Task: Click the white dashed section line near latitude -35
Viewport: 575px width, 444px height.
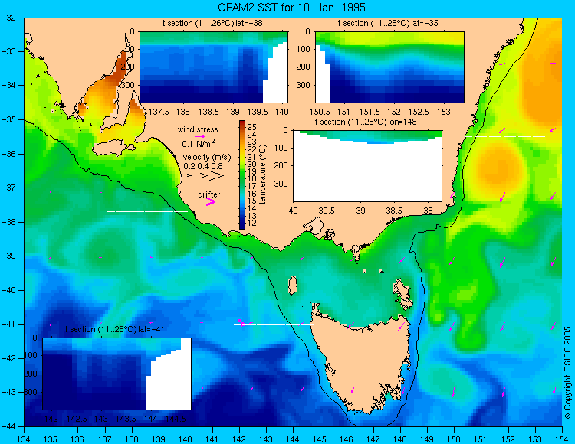Action: 505,136
